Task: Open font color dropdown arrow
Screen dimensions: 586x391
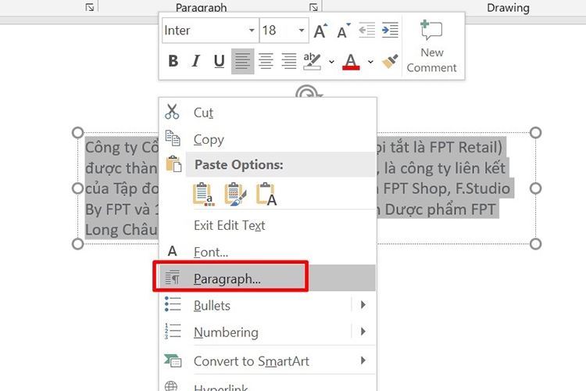Action: (x=370, y=61)
